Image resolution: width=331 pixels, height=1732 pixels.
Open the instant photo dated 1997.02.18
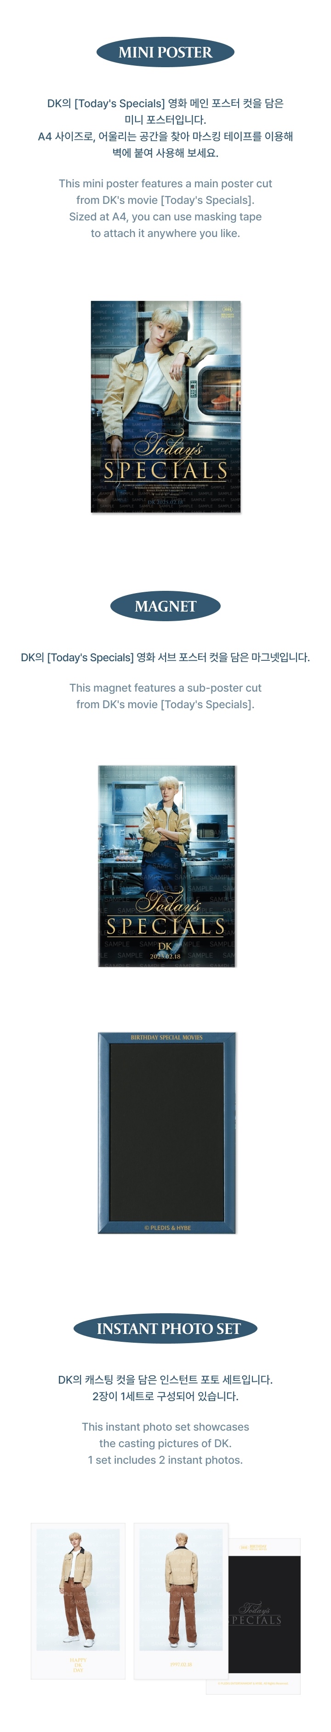(181, 1600)
